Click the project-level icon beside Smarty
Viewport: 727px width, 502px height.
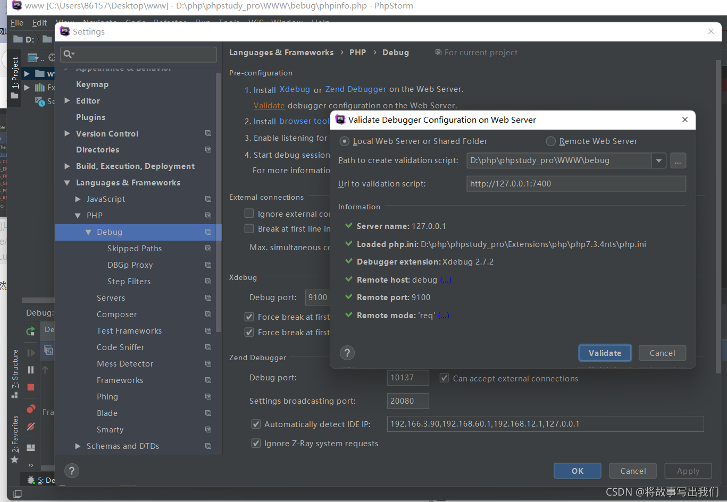pyautogui.click(x=208, y=430)
